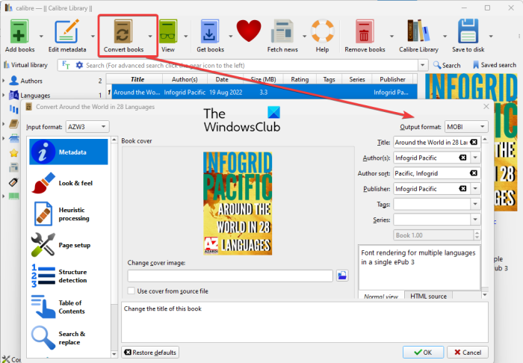
Task: Click the Tags input field
Action: point(432,204)
